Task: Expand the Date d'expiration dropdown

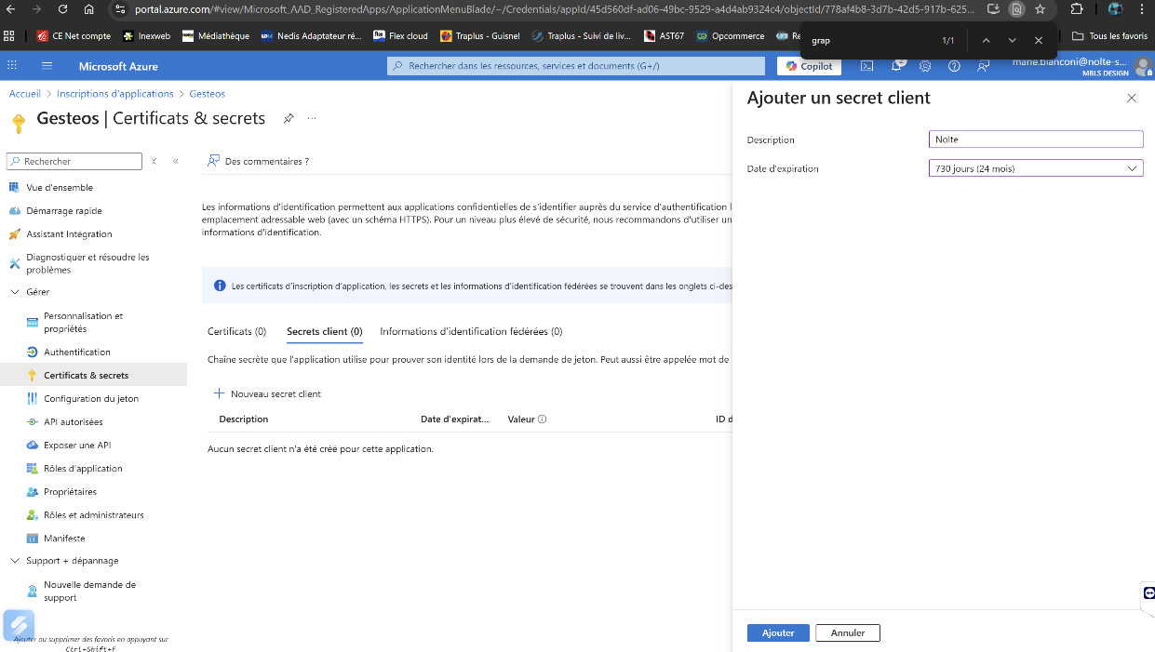Action: [x=1035, y=168]
